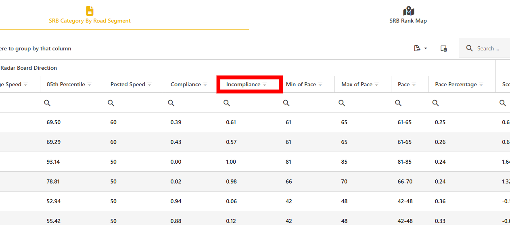Open the column chooser icon
The width and height of the screenshot is (510, 225).
(x=443, y=48)
